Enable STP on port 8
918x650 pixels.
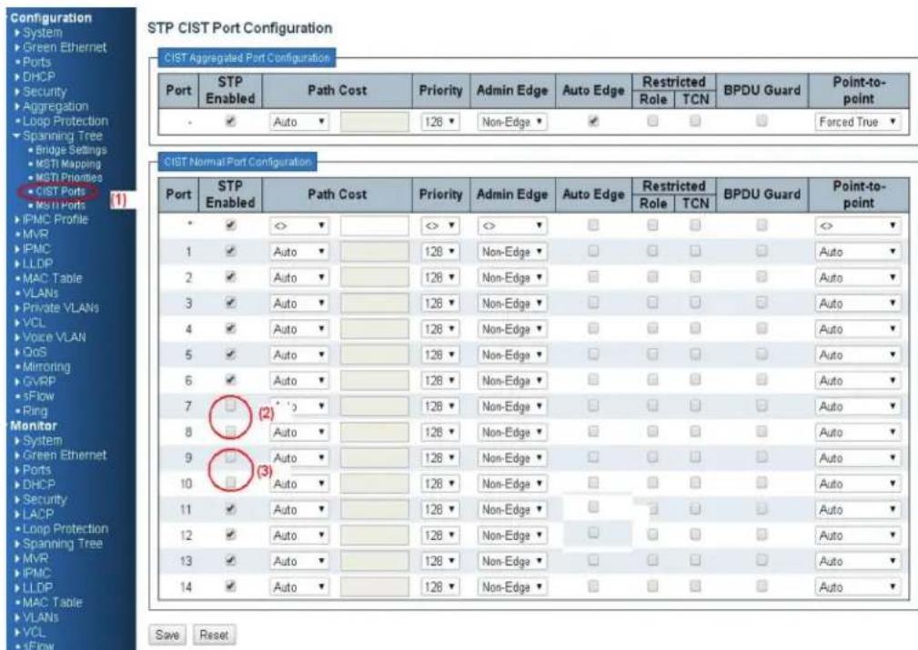(231, 431)
